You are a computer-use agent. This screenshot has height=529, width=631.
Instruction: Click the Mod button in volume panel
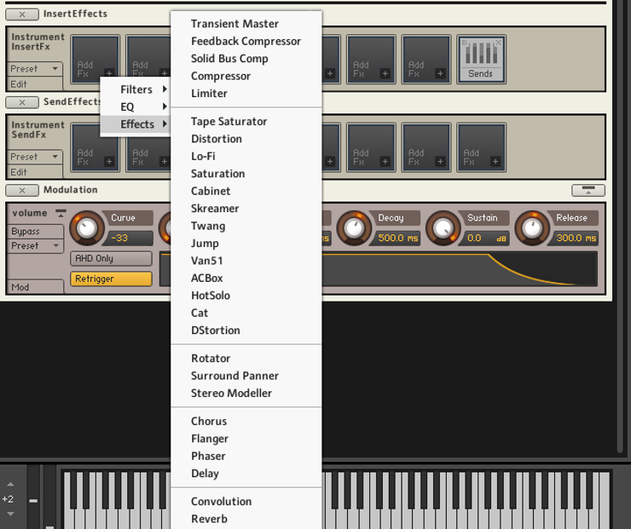36,287
